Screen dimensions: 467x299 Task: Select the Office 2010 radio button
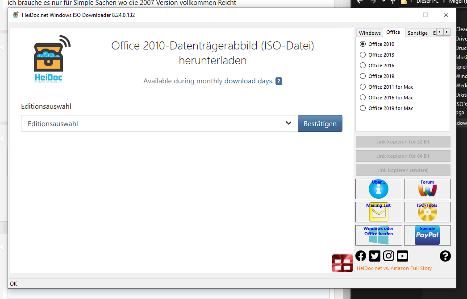[x=363, y=44]
